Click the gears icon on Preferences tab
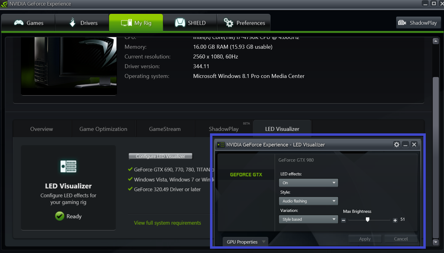Viewport: 444px width, 253px height. (229, 23)
